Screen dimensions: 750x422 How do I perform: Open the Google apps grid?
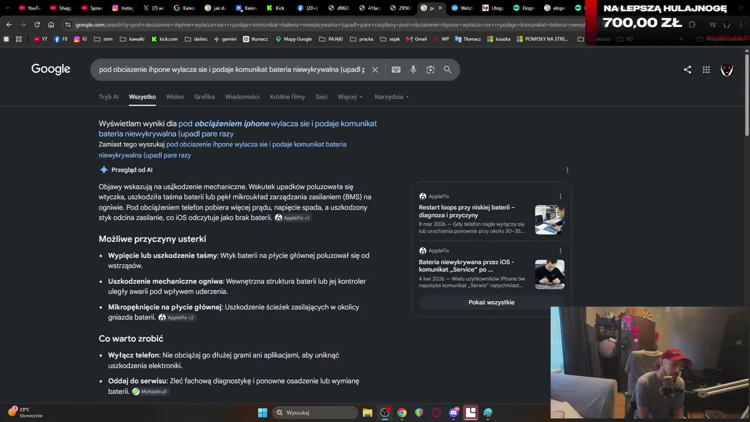[x=706, y=70]
